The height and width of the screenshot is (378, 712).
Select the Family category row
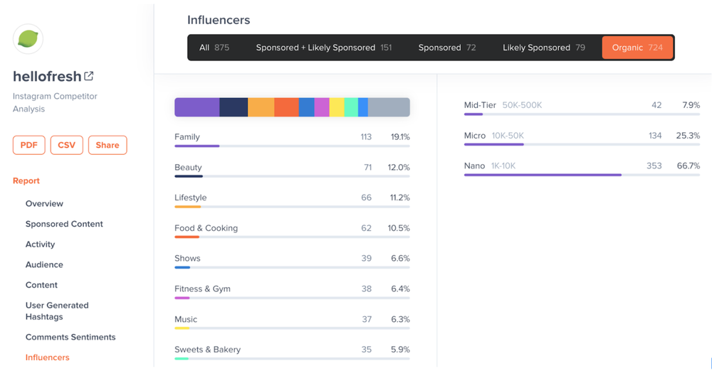[x=292, y=139]
